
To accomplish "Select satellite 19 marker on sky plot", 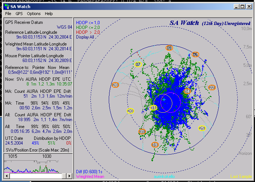I will point(155,145).
